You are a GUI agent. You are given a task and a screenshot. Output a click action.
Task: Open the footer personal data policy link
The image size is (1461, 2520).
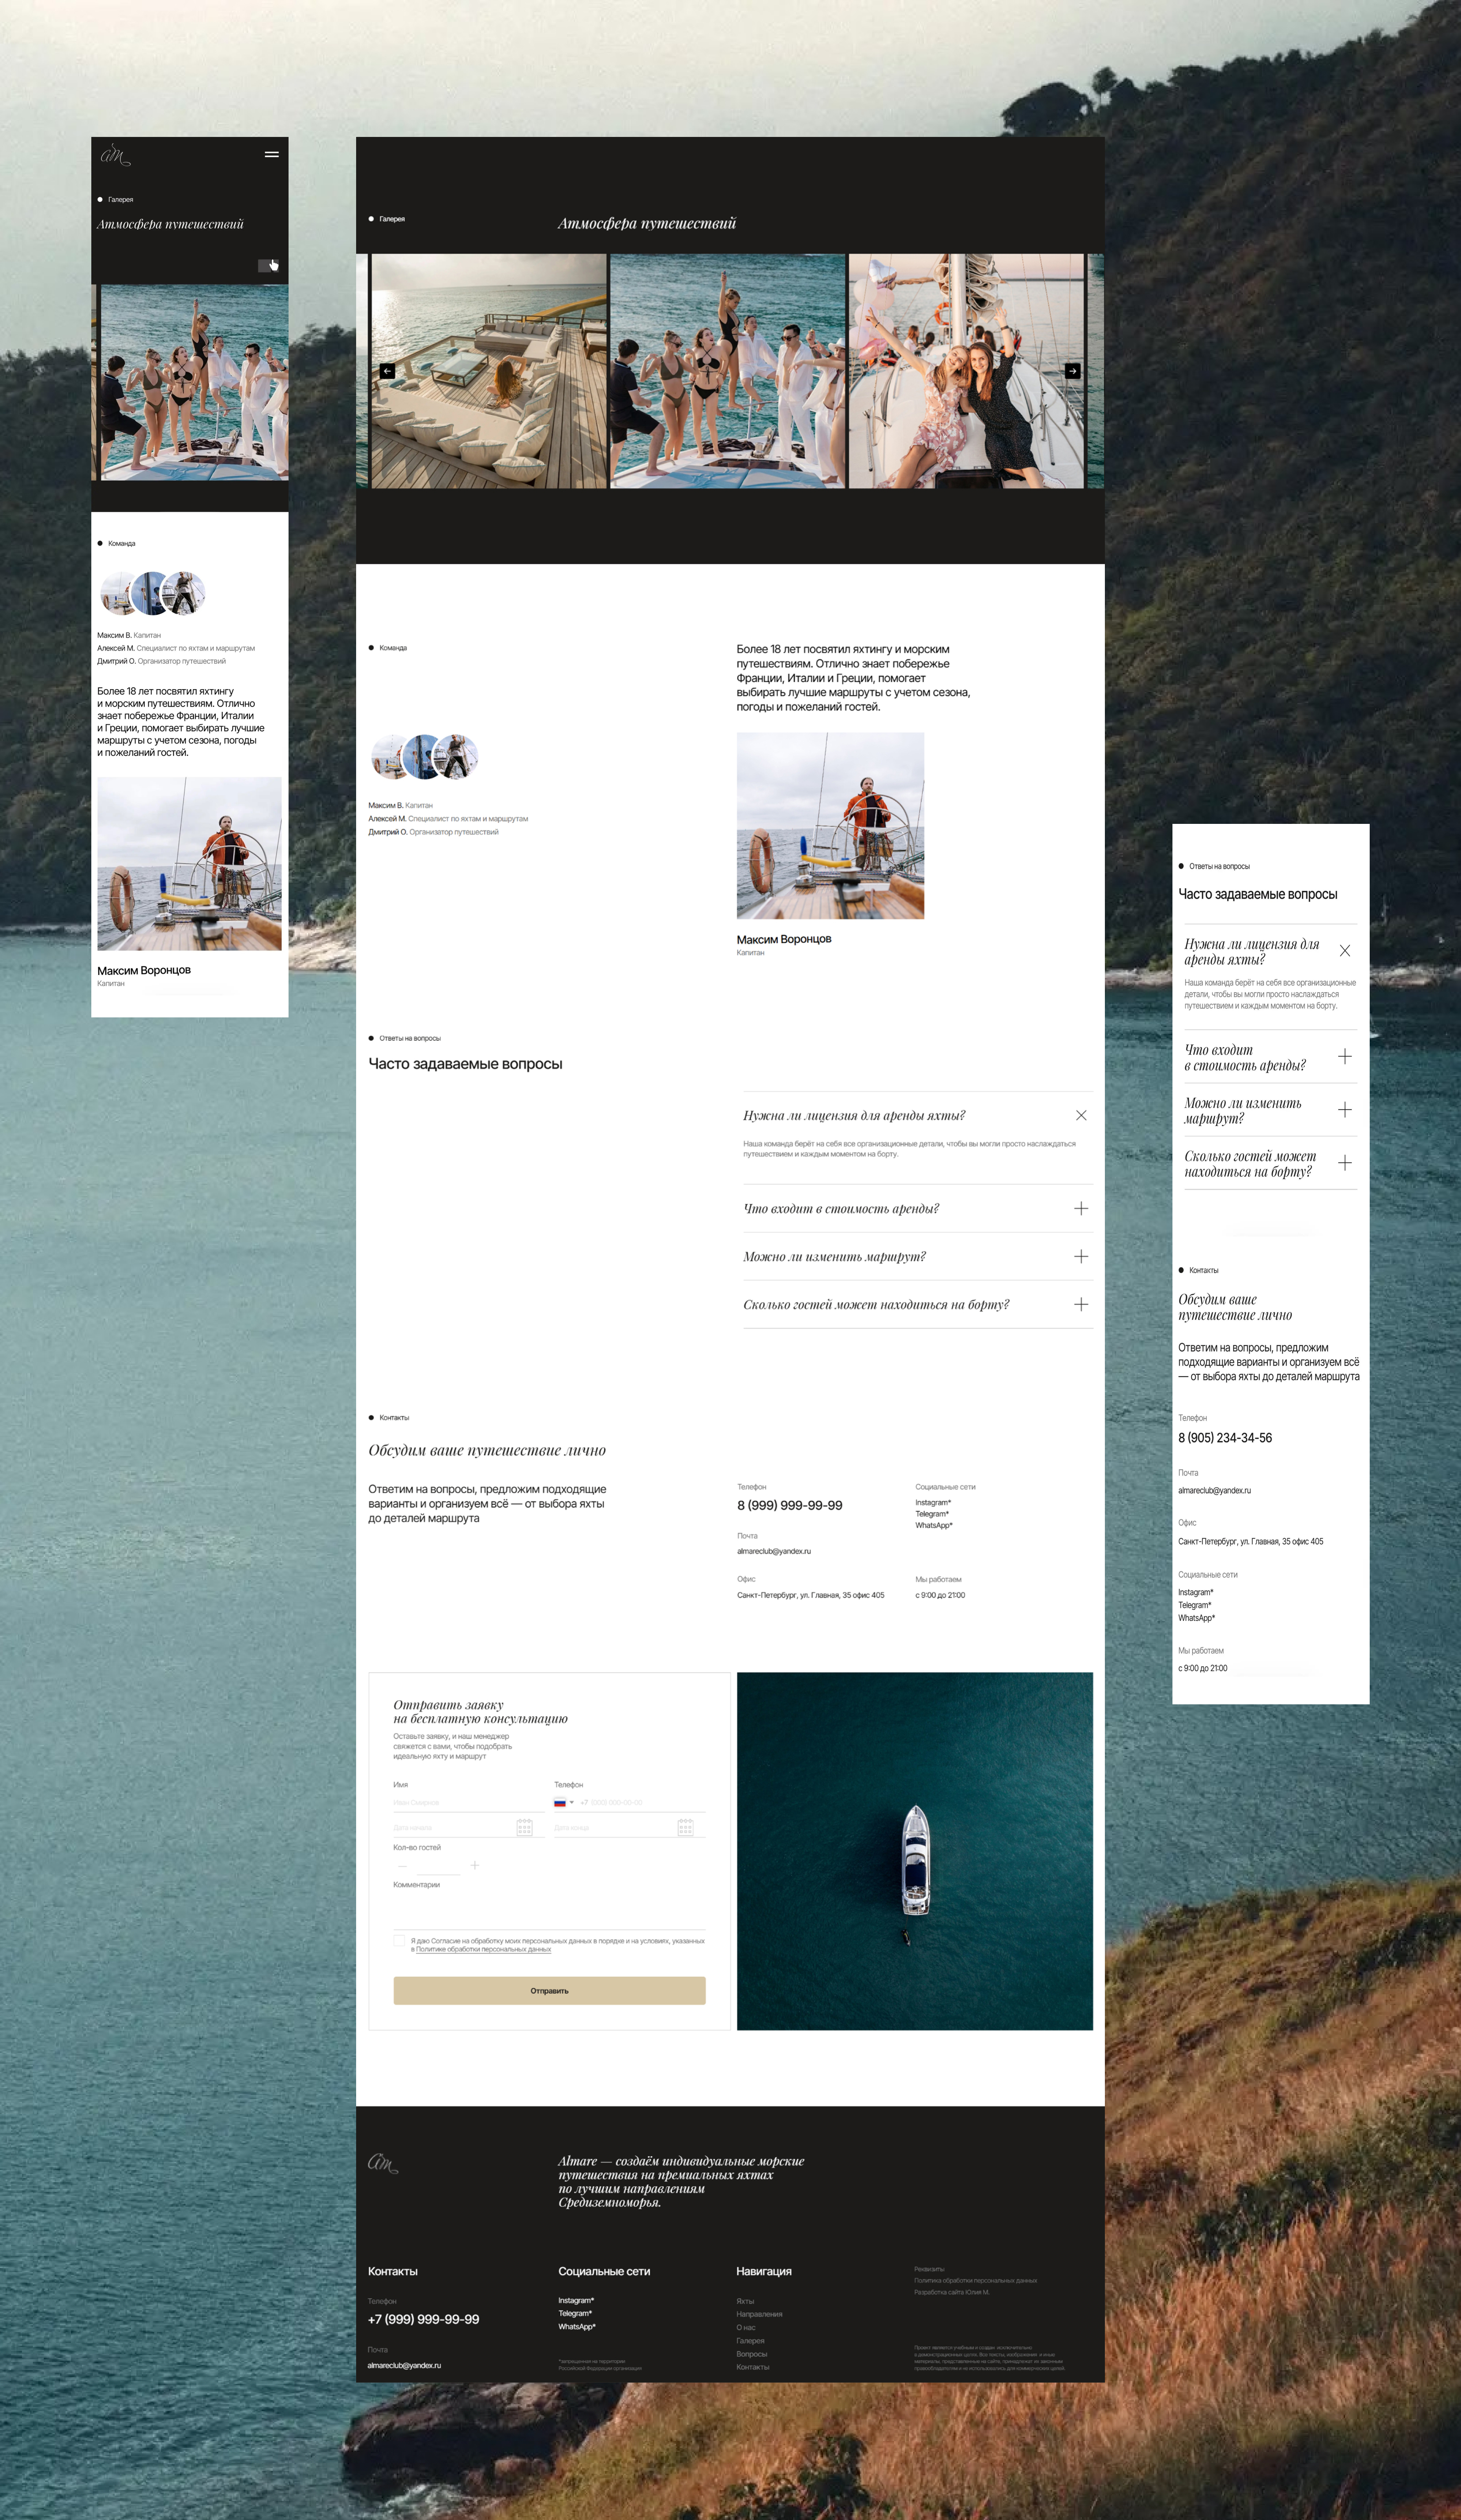click(975, 2280)
